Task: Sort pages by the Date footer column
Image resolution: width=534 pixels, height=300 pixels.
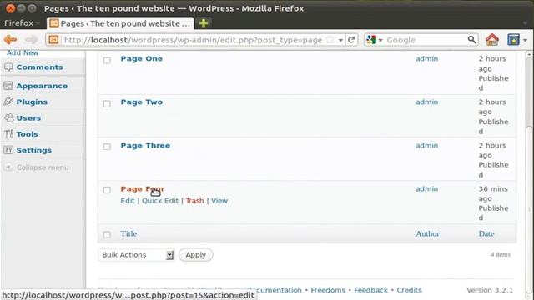Action: 486,233
